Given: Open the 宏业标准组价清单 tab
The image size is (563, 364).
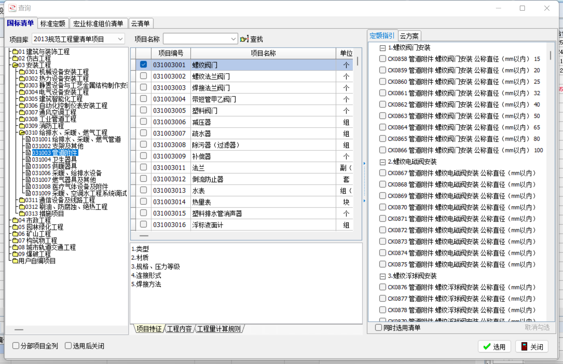Looking at the screenshot, I should (98, 24).
